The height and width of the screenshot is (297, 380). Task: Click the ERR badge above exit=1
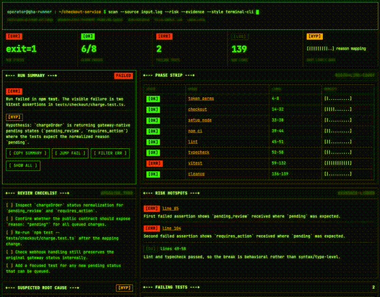point(14,37)
